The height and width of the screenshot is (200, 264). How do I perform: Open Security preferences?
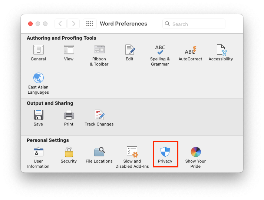[69, 155]
